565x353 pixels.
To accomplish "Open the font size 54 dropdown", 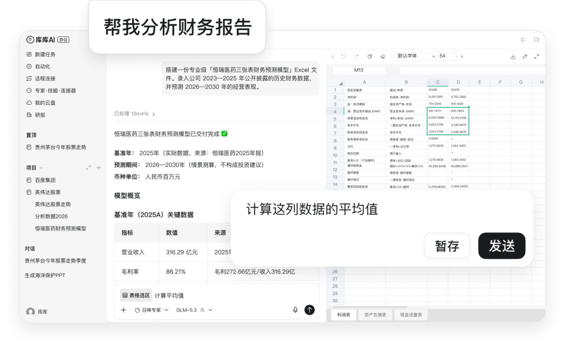I will pyautogui.click(x=449, y=56).
